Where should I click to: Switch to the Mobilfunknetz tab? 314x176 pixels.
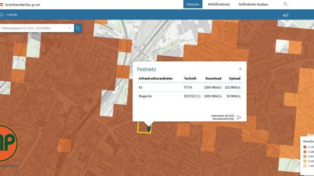tap(219, 4)
